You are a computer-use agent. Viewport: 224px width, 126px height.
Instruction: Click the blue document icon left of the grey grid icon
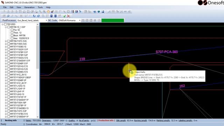[x=55, y=16]
